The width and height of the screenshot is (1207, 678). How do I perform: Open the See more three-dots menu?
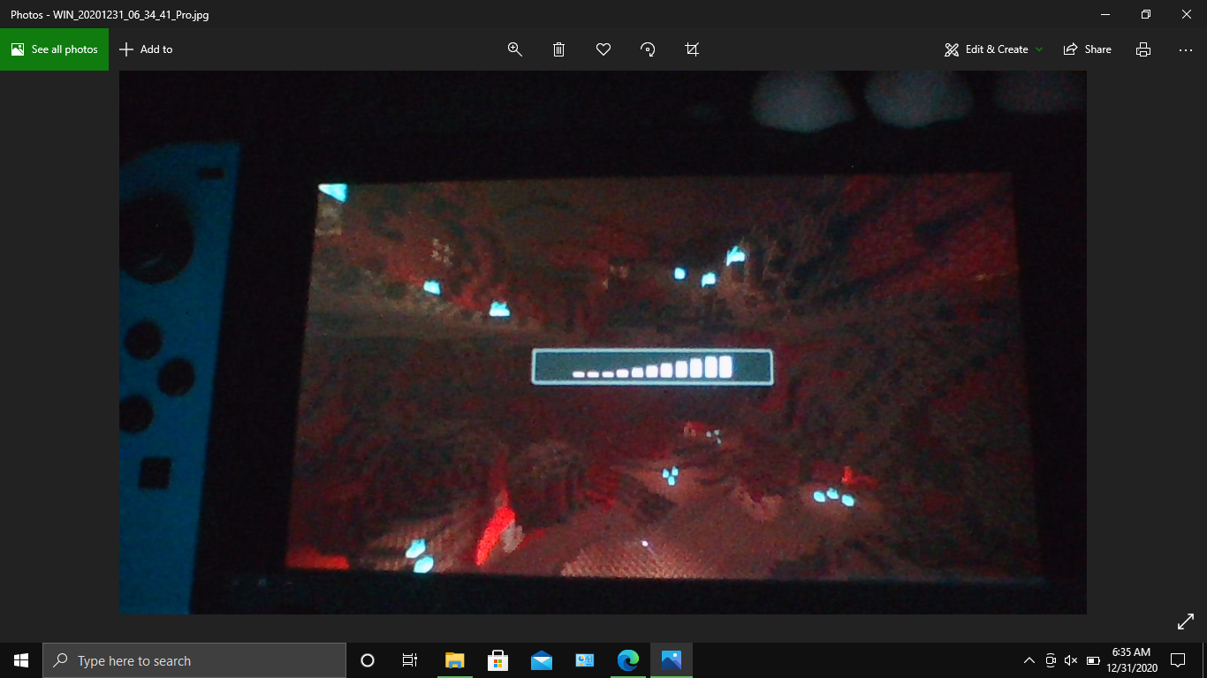click(x=1186, y=49)
